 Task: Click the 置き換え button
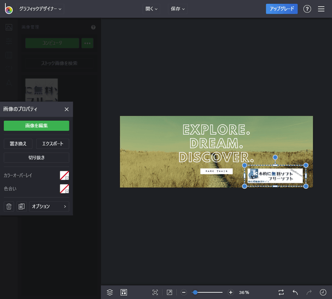pos(18,144)
